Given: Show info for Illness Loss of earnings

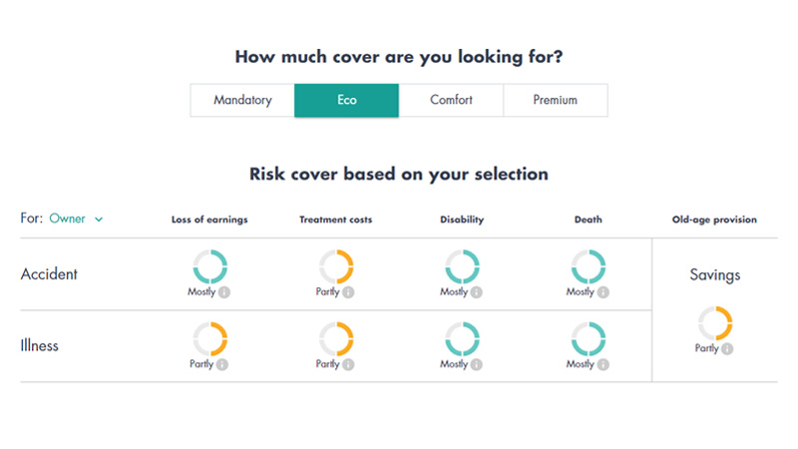Looking at the screenshot, I should [x=221, y=364].
